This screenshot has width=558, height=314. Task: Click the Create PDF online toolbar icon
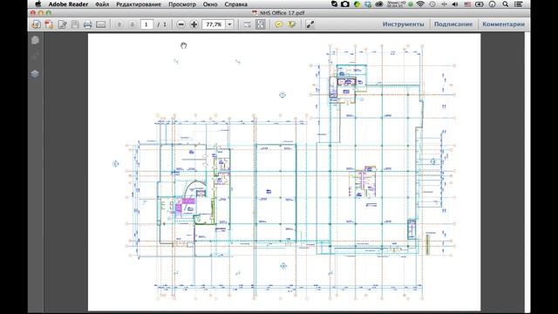(36, 24)
